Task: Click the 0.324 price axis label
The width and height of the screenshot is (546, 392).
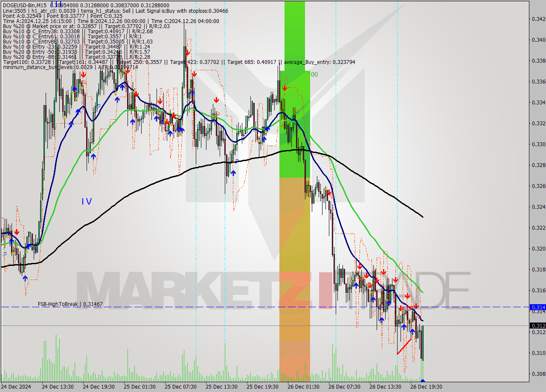Action: 538,207
